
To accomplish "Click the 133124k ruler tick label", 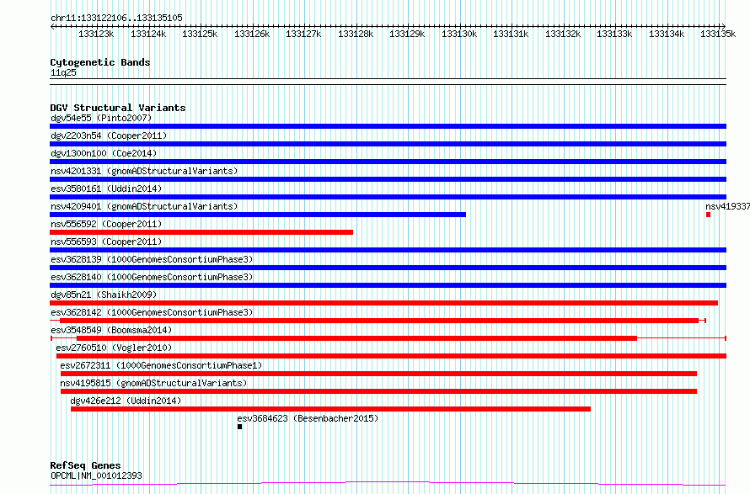I will (148, 34).
